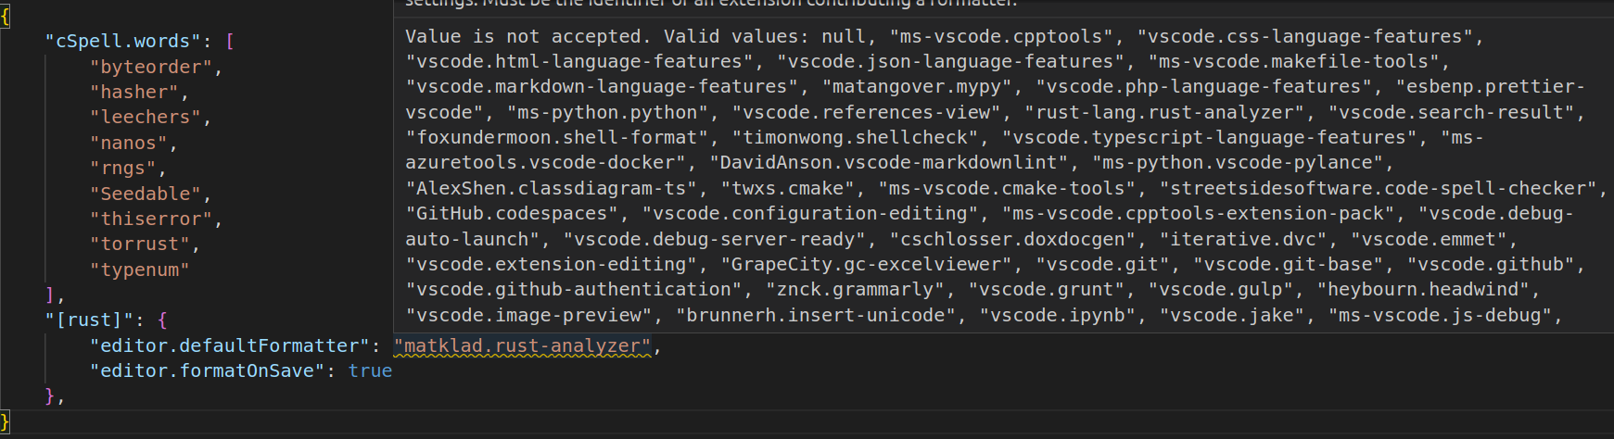Click "esbenp.prettier-" in the tooltip
This screenshot has width=1614, height=439.
pos(1496,87)
